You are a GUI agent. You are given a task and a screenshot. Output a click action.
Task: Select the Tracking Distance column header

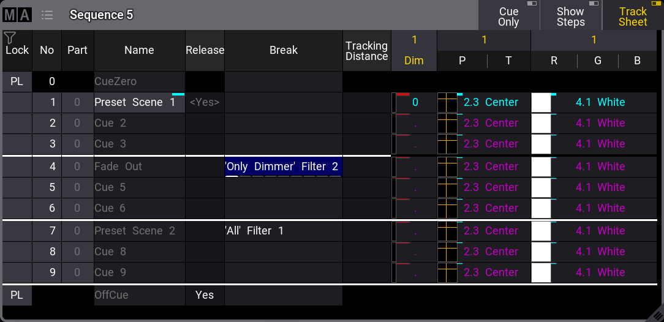[366, 51]
